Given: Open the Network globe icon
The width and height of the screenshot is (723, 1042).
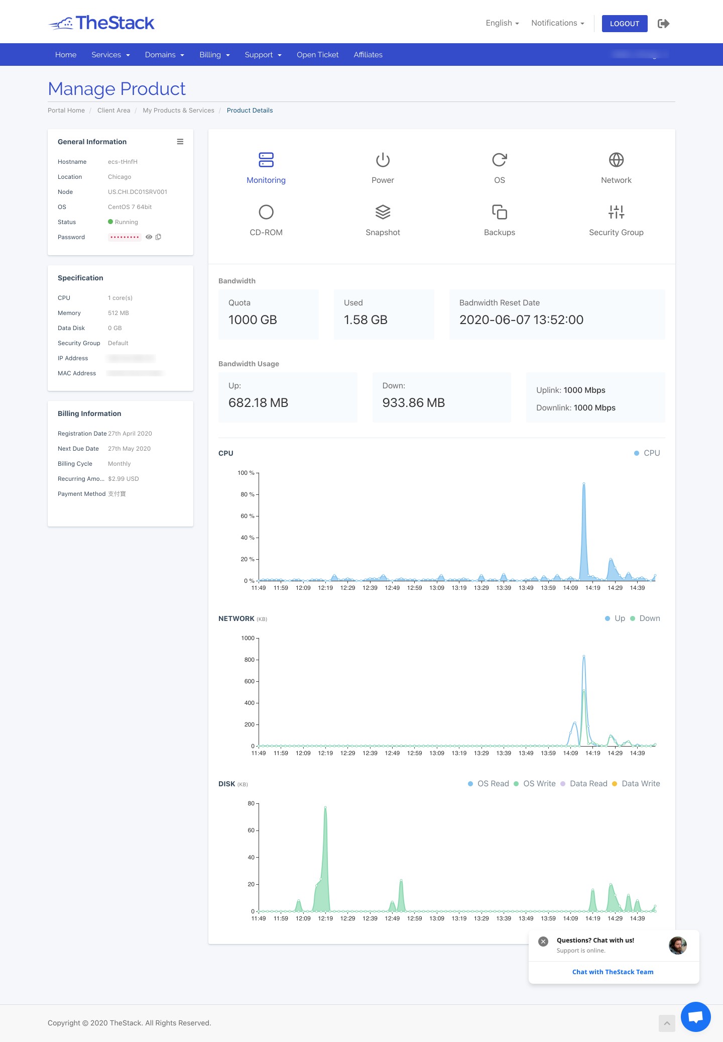Looking at the screenshot, I should (x=616, y=160).
